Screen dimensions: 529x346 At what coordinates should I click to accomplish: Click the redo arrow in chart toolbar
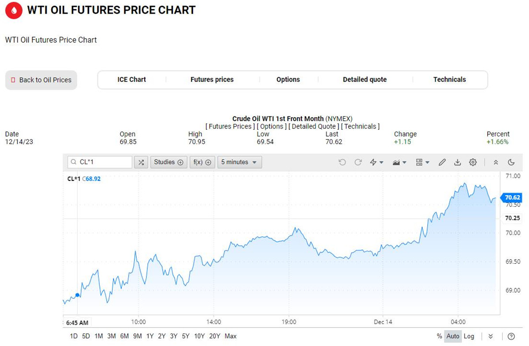pos(358,162)
